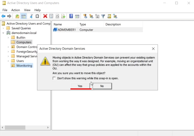Click the up one level folder icon
194x136 pixels.
tap(17, 16)
